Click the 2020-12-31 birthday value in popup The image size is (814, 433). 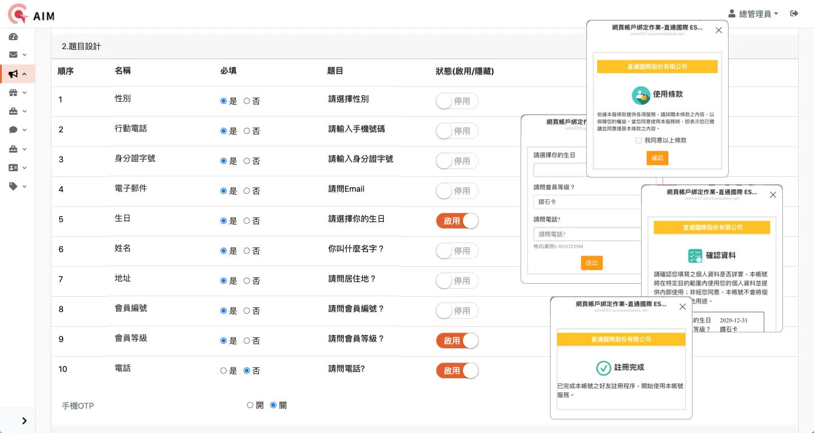tap(734, 321)
